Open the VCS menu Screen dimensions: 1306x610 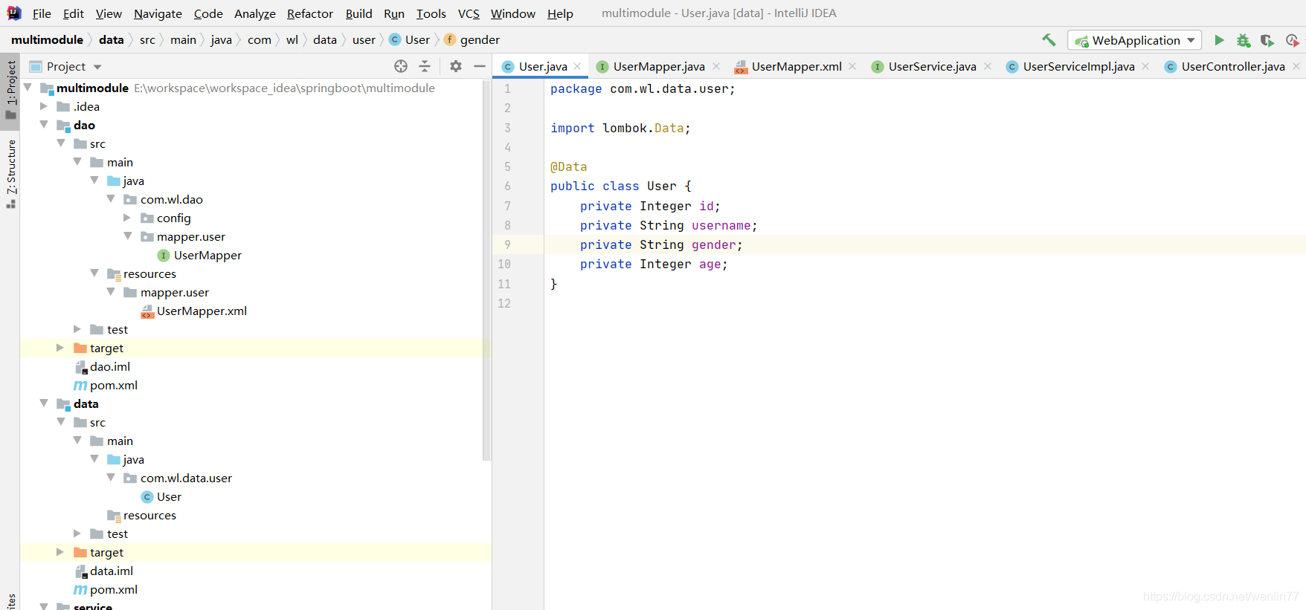click(469, 13)
